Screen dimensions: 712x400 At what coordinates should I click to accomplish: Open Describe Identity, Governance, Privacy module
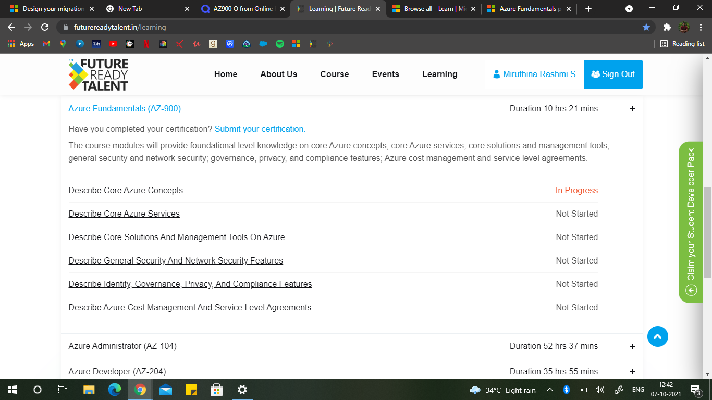190,284
